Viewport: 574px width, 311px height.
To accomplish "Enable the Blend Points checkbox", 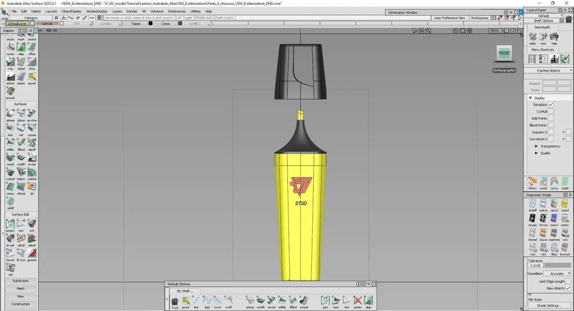I will click(x=551, y=125).
